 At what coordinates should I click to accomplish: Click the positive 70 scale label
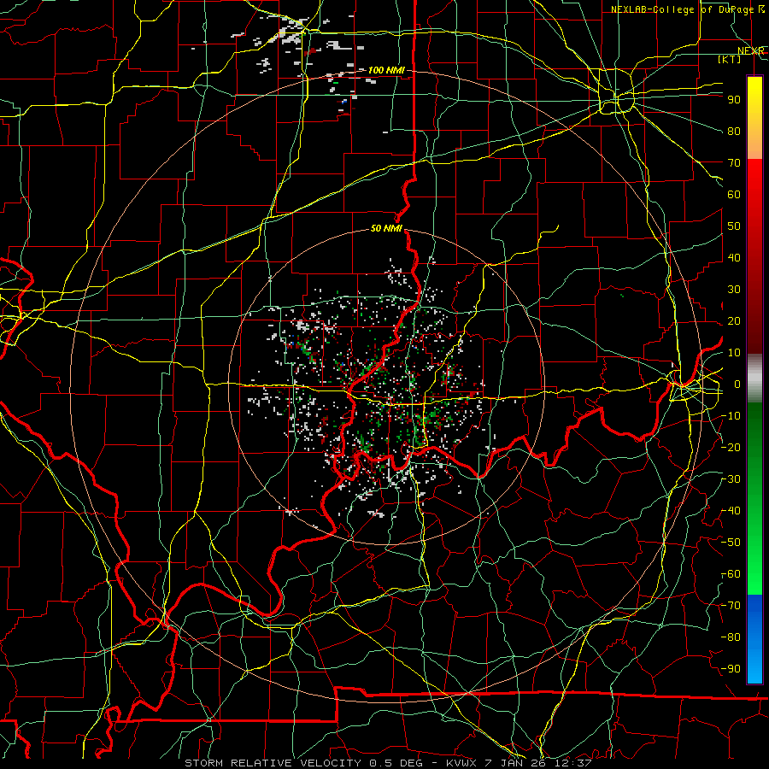(x=734, y=162)
